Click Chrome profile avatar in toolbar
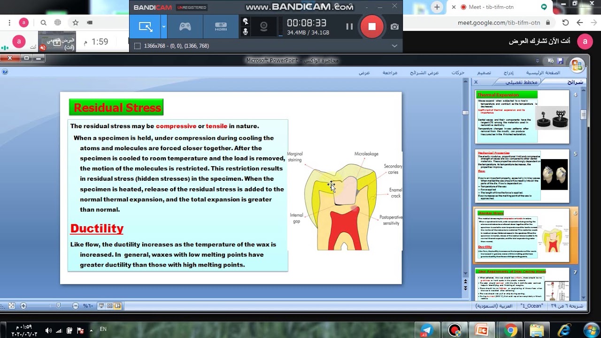 click(24, 23)
